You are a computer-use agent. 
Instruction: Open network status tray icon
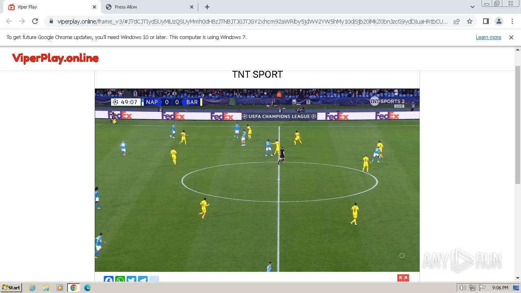[472, 288]
